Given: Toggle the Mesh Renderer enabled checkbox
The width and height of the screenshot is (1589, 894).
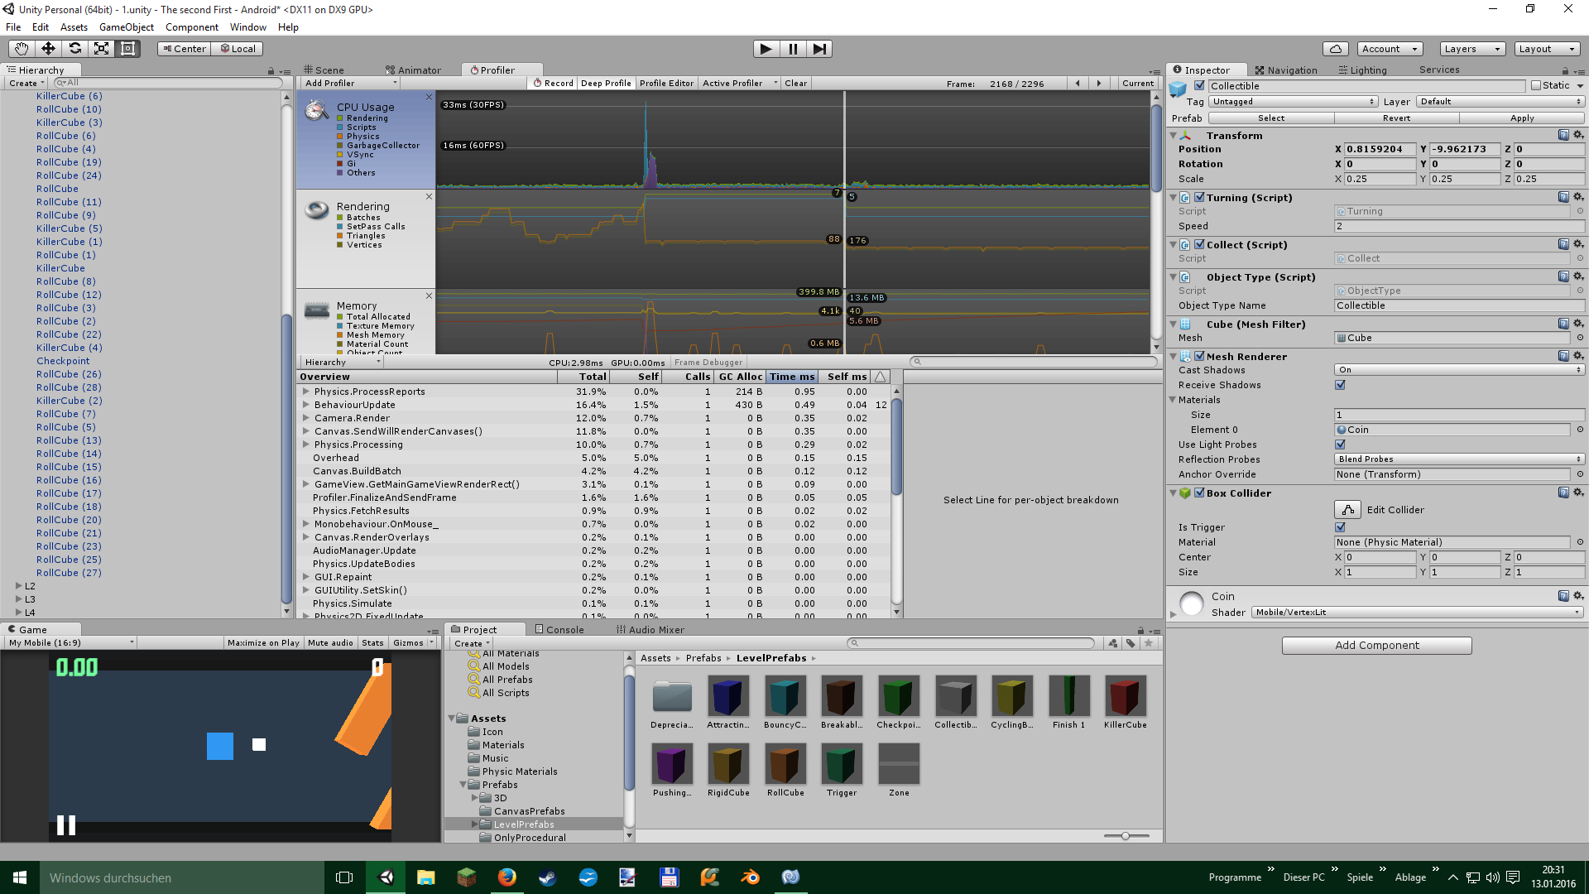Looking at the screenshot, I should (1199, 356).
